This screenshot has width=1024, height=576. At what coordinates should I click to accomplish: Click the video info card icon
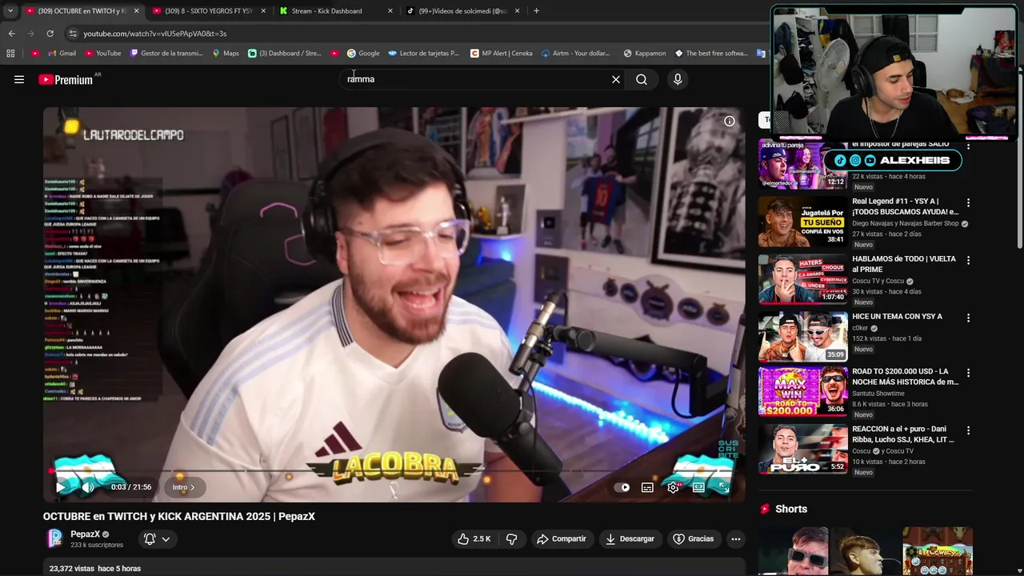730,122
